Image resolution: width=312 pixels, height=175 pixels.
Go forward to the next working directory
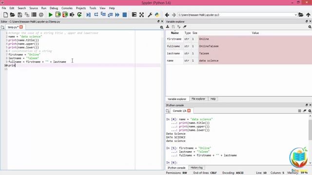pyautogui.click(x=174, y=15)
